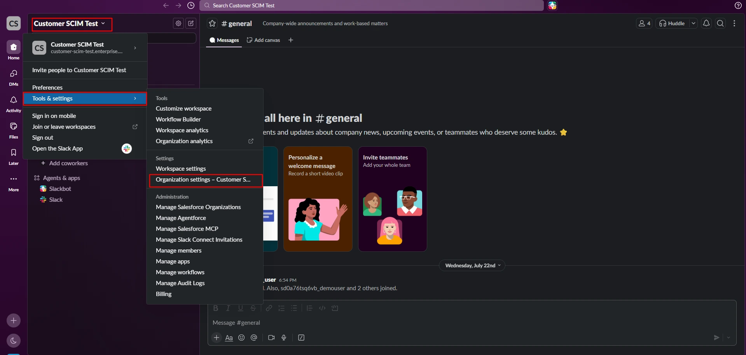The image size is (746, 355).
Task: Open the Customer SCIM Test workspace dropdown
Action: [x=70, y=23]
